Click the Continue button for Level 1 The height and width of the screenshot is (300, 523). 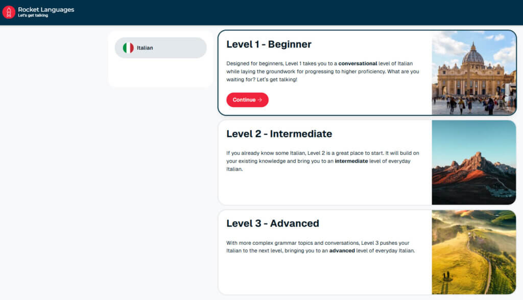pos(247,100)
